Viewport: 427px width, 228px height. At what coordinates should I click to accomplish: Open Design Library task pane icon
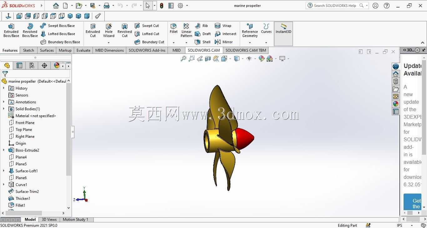(x=396, y=81)
